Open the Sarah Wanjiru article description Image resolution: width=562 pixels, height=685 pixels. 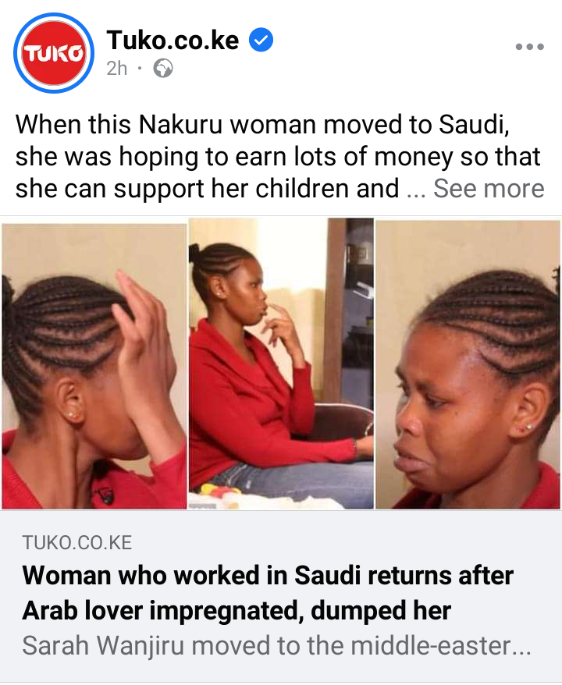pyautogui.click(x=276, y=646)
